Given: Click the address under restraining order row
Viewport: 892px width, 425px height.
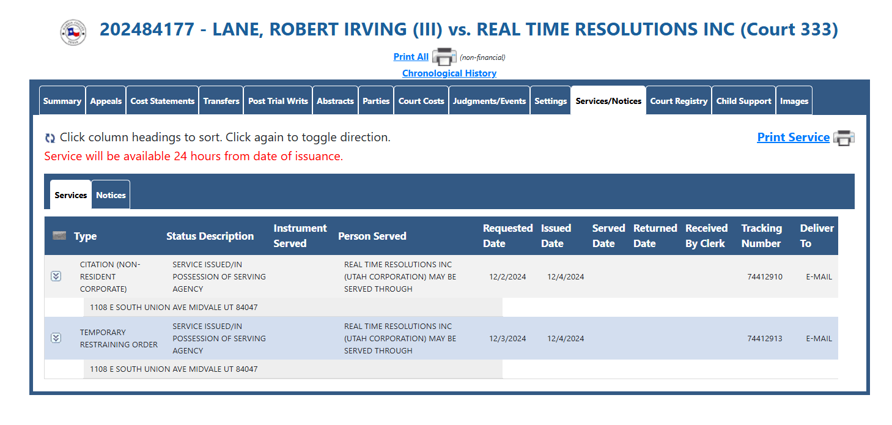Looking at the screenshot, I should tap(174, 369).
